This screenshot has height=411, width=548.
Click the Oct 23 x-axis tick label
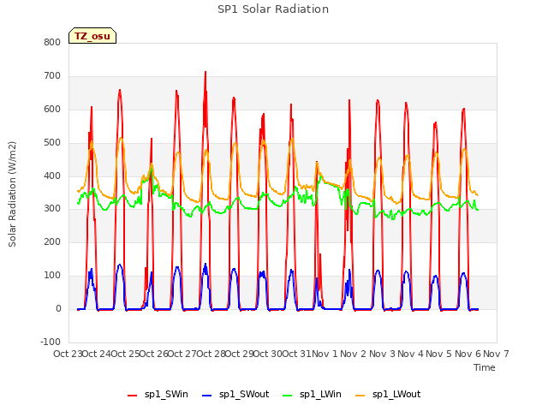pos(68,354)
